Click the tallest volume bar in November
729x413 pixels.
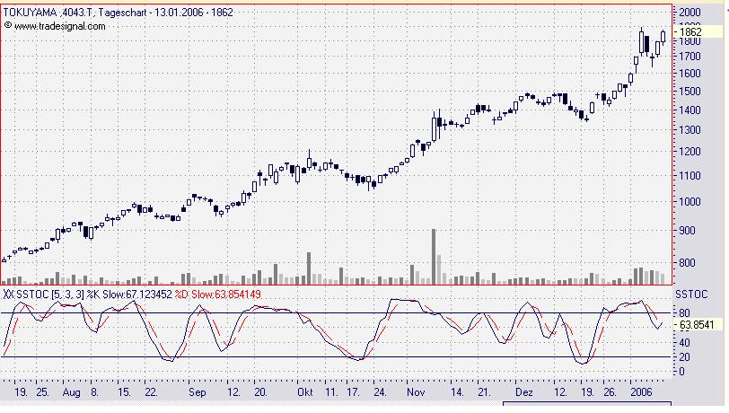click(434, 257)
